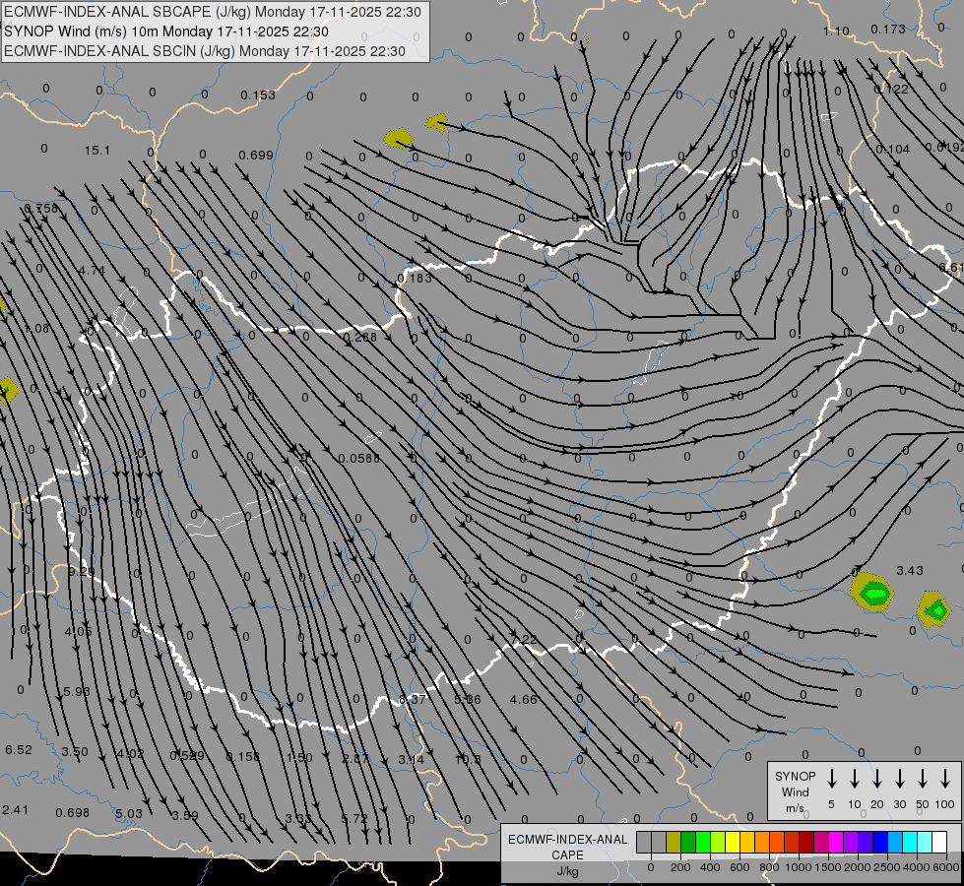
Task: Click the 15.1 CAPE value on map
Action: (97, 151)
